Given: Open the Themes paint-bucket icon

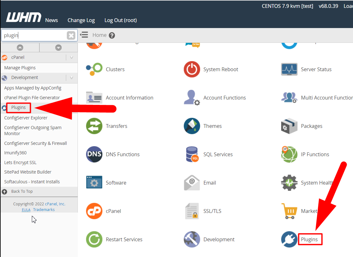Looking at the screenshot, I should tap(192, 126).
